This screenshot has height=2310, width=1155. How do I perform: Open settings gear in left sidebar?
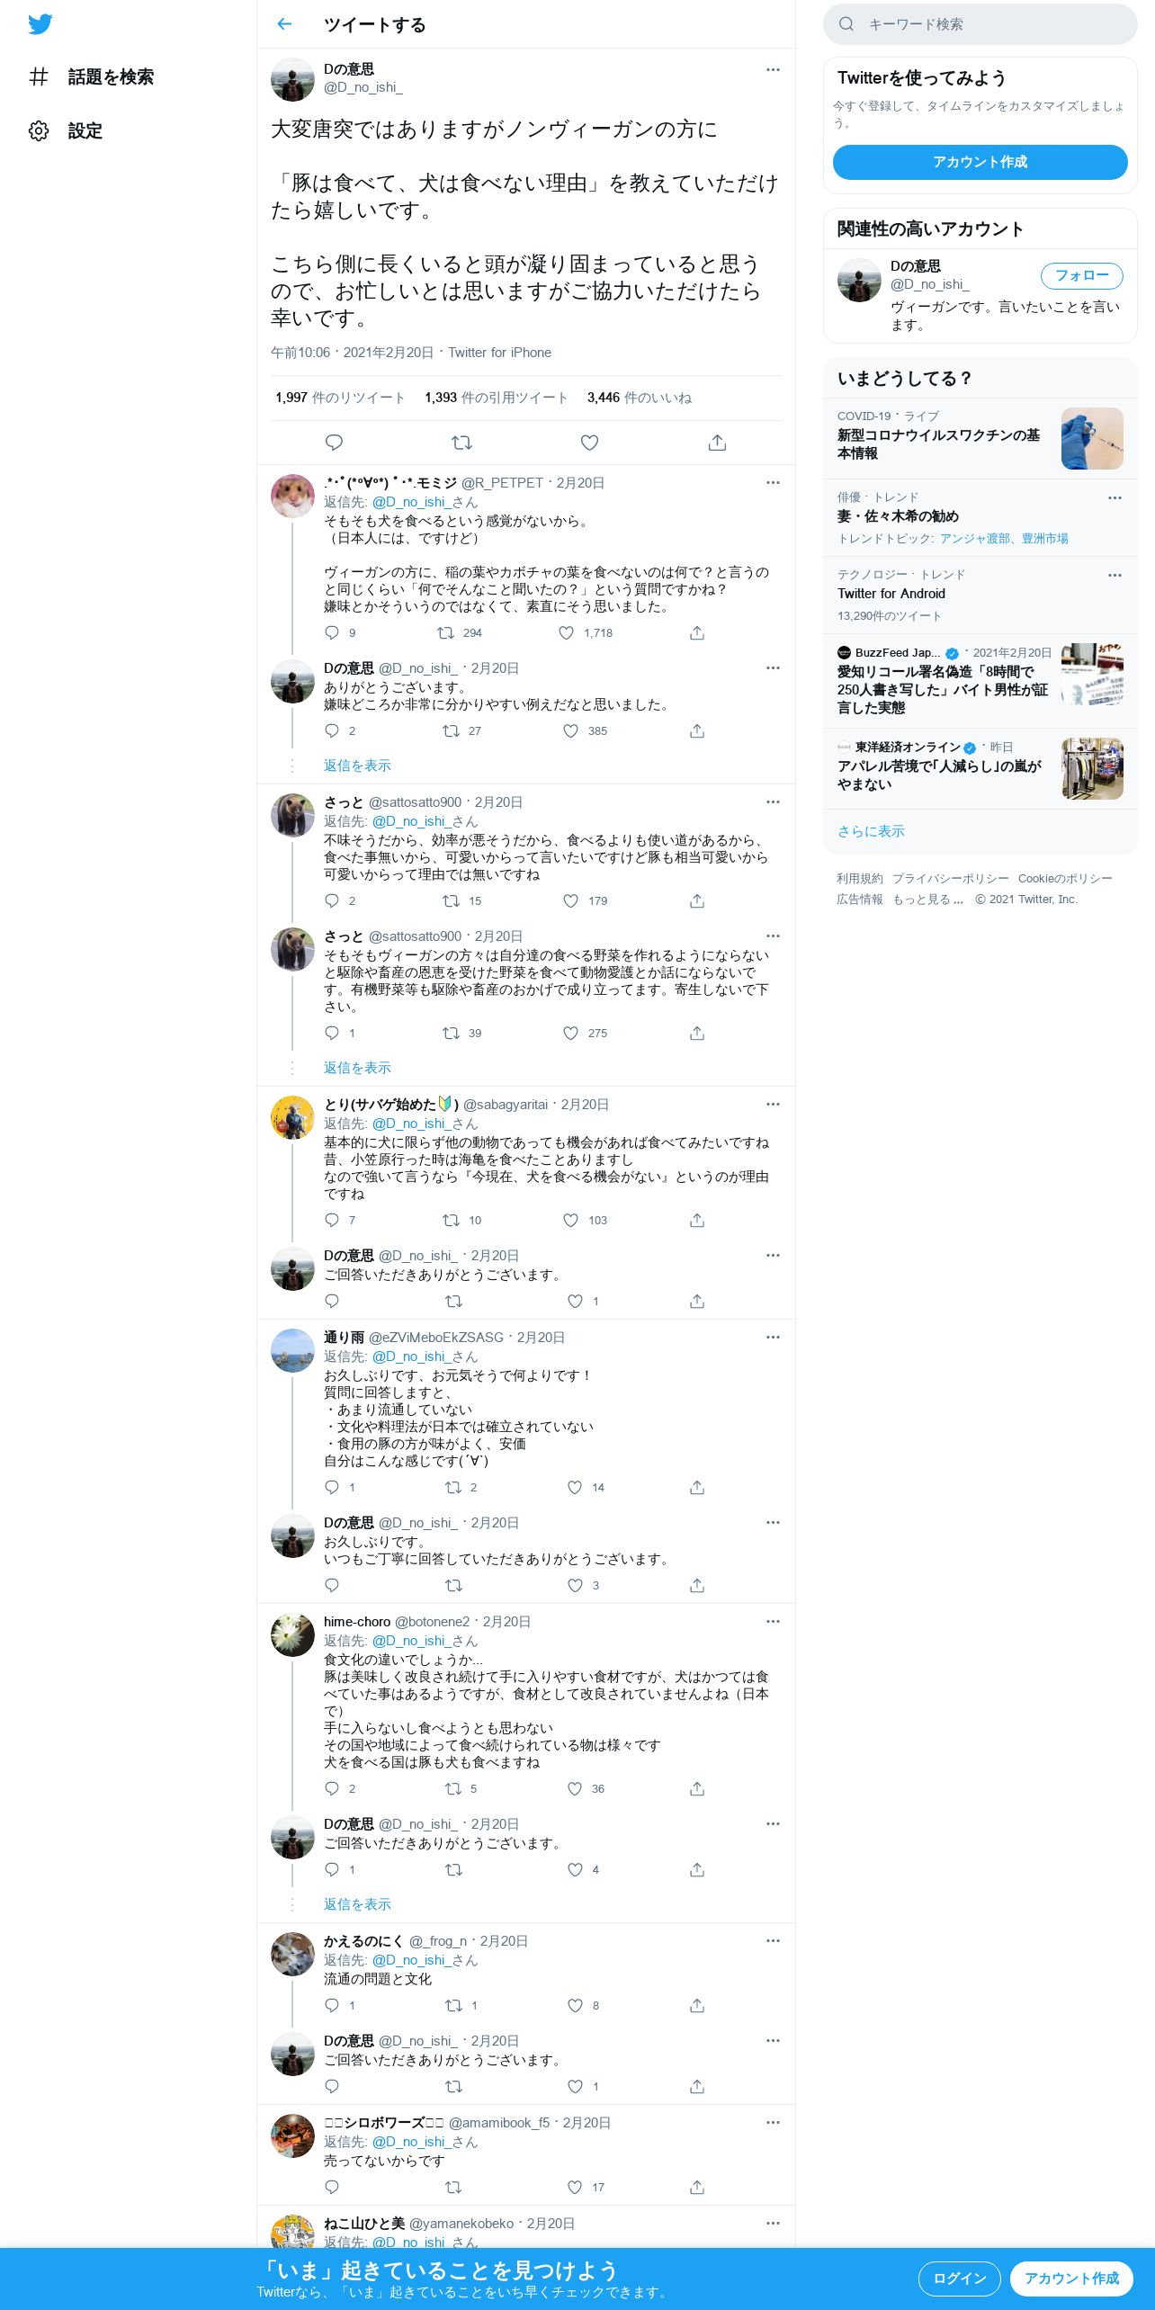39,131
